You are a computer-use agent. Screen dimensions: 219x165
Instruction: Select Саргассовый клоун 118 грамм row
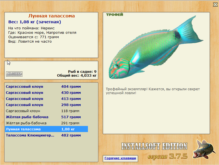point(46,111)
